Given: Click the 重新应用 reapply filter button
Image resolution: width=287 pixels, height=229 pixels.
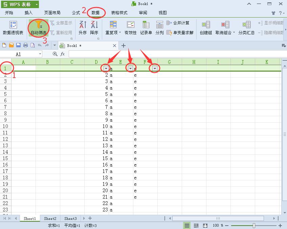Looking at the screenshot, I should [x=61, y=32].
